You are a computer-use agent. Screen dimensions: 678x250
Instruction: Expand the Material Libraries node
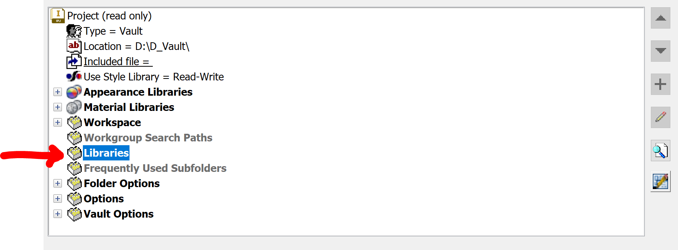click(x=58, y=107)
